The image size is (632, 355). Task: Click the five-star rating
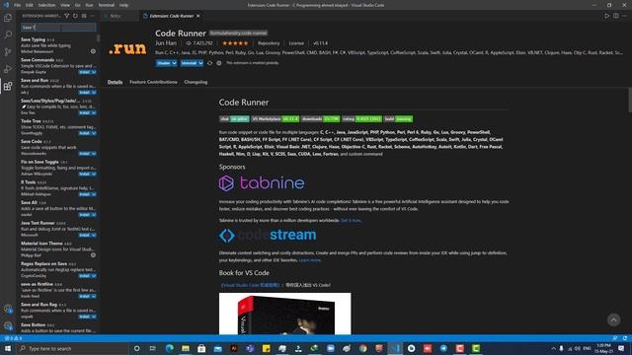235,43
